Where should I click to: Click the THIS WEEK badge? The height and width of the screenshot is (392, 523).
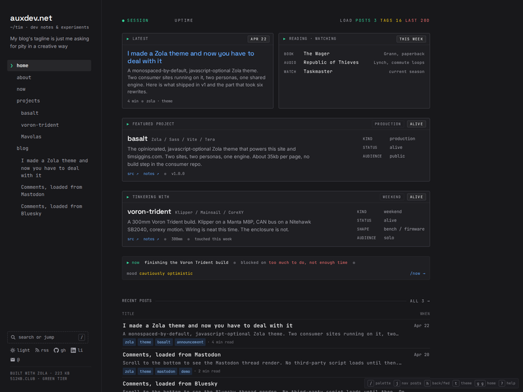411,39
